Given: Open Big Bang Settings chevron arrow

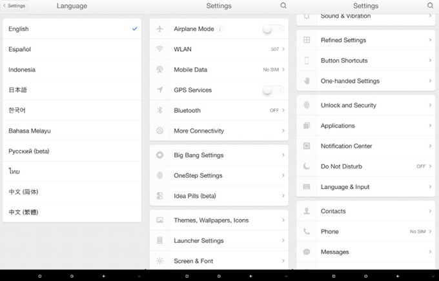Looking at the screenshot, I should click(x=283, y=155).
